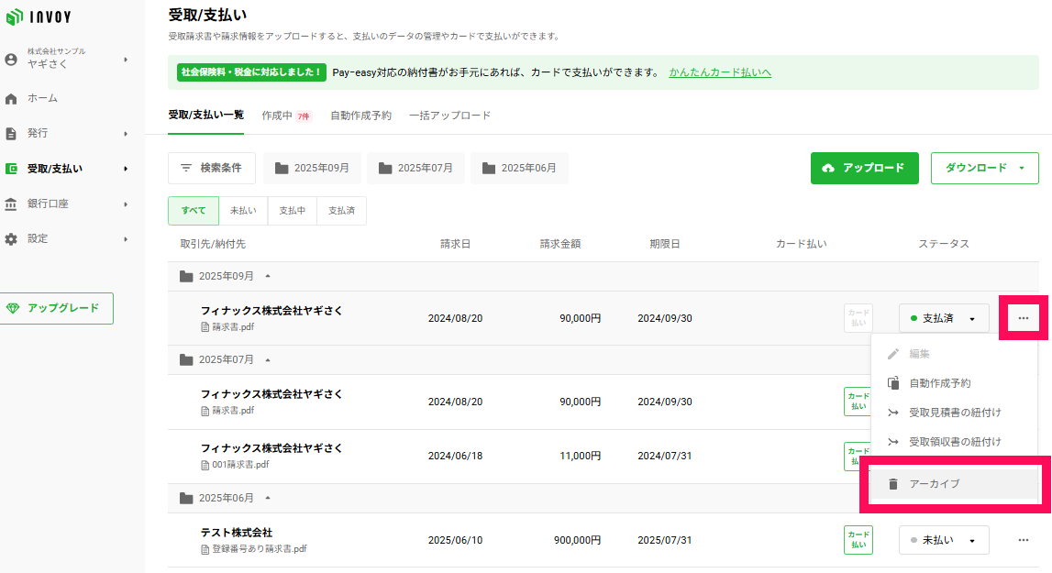The image size is (1052, 573).
Task: Choose 編集 from the context menu
Action: click(953, 354)
